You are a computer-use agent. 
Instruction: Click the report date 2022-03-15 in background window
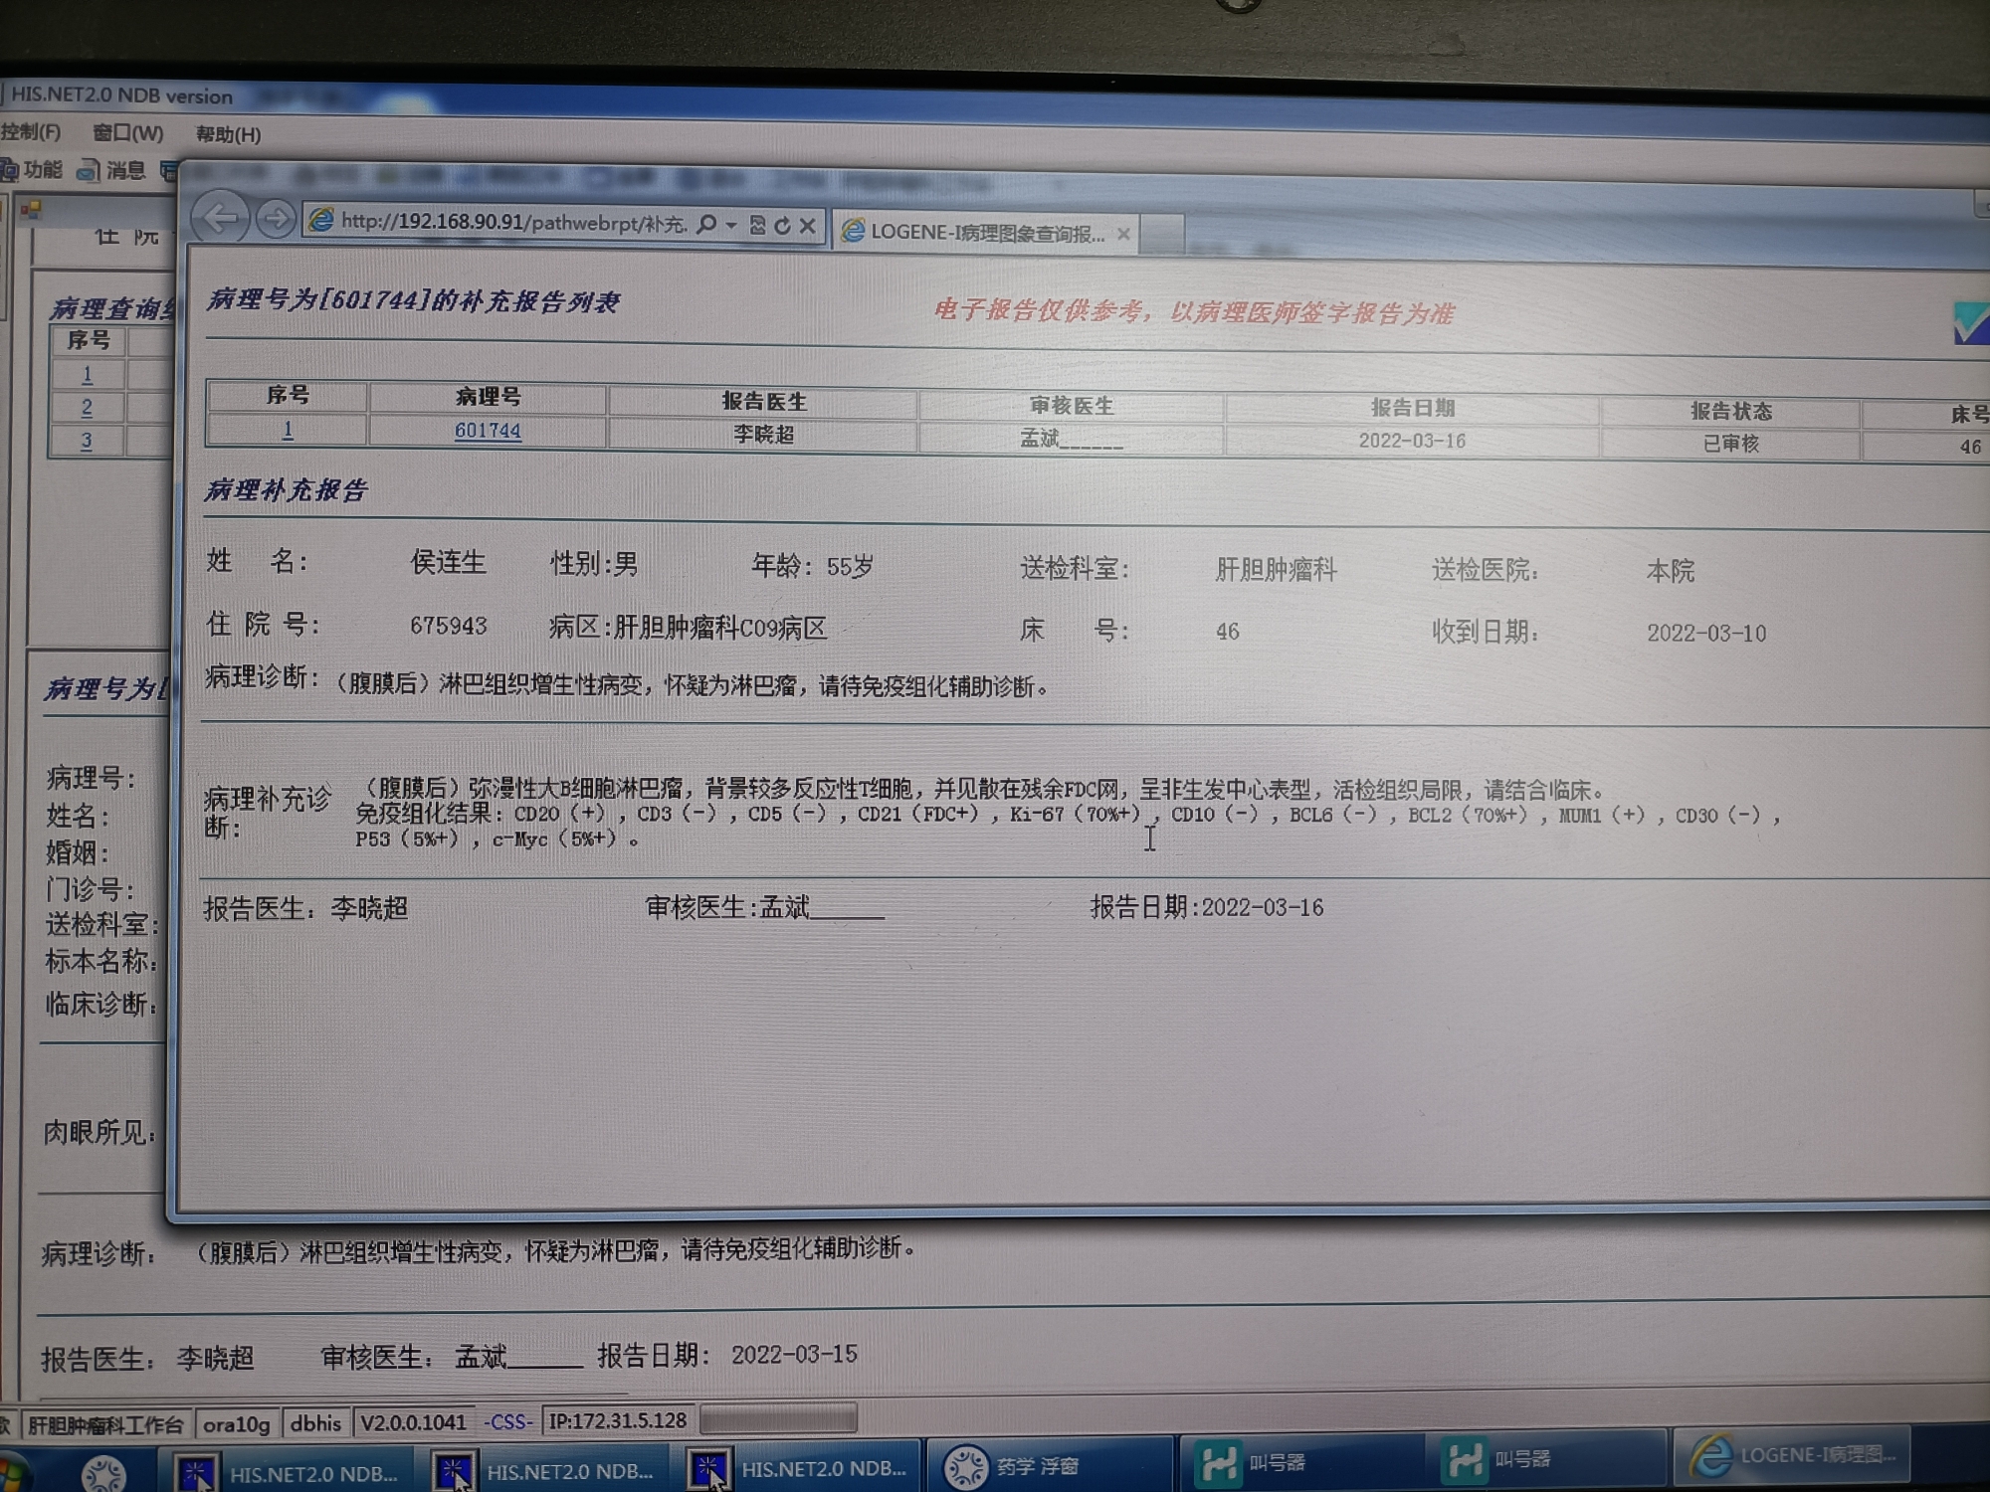click(794, 1355)
